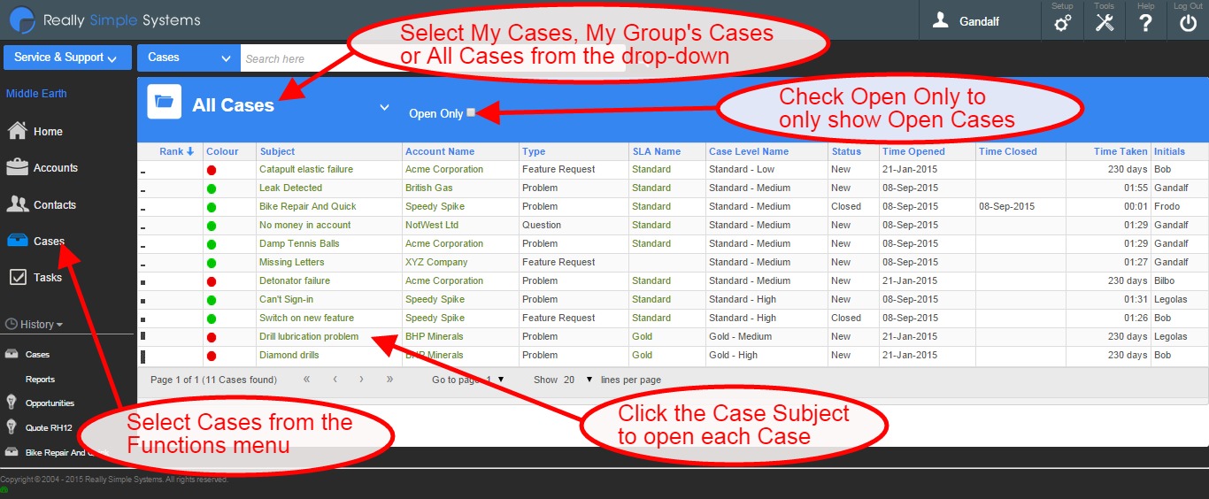The height and width of the screenshot is (499, 1209).
Task: Click the History Cases icon
Action: pyautogui.click(x=12, y=354)
